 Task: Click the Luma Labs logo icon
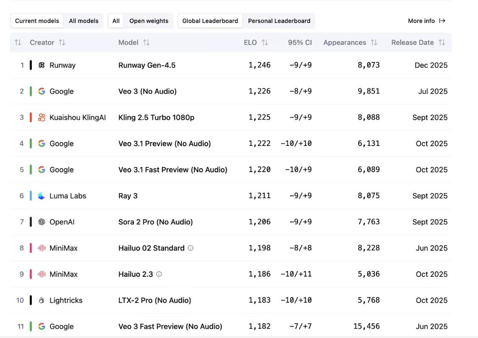point(42,196)
